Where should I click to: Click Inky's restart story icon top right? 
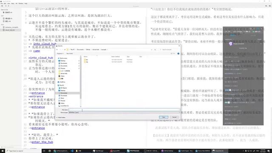[x=270, y=6]
